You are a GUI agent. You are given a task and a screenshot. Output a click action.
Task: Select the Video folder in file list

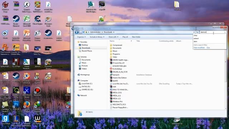(114, 57)
